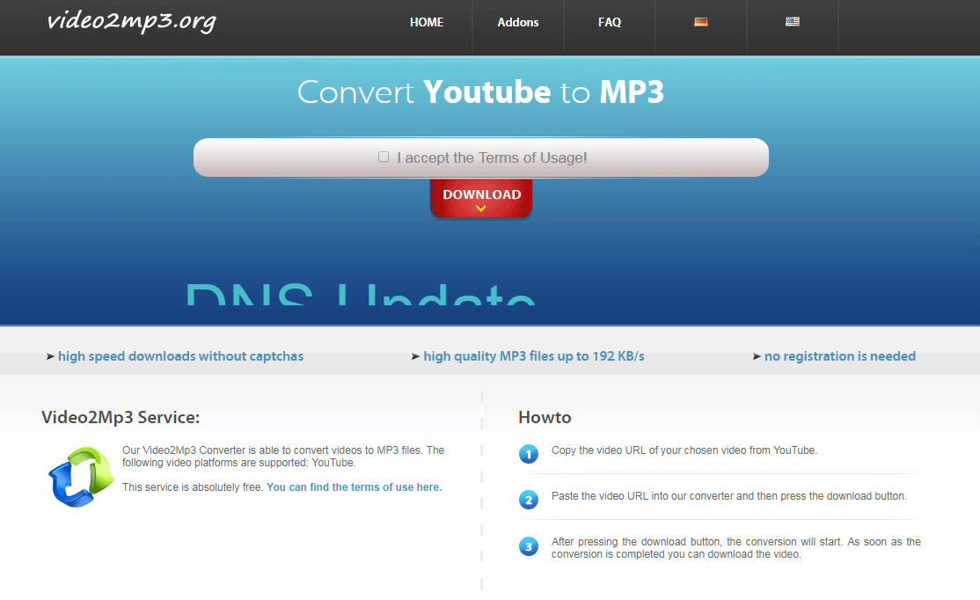Image resolution: width=980 pixels, height=600 pixels.
Task: Click the step 2 number badge in Howto
Action: pos(529,501)
